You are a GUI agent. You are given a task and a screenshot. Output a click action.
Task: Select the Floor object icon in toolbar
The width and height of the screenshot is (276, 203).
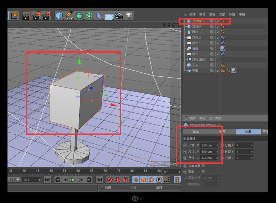(108, 16)
